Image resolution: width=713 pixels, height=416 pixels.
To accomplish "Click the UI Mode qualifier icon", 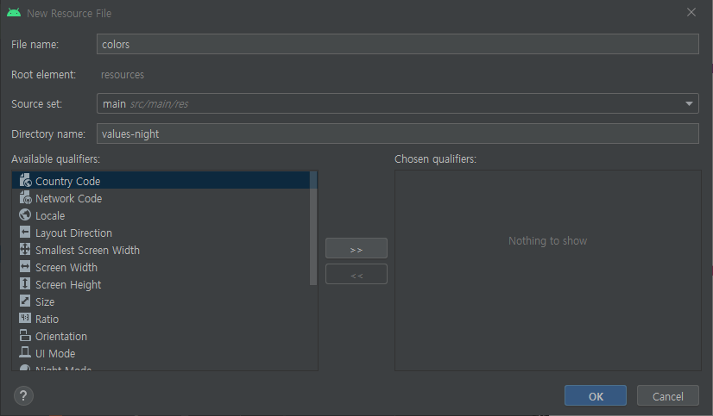I will click(26, 352).
